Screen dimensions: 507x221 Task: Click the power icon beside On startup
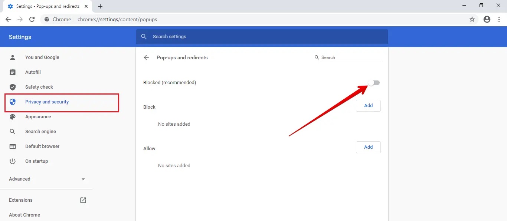point(13,161)
